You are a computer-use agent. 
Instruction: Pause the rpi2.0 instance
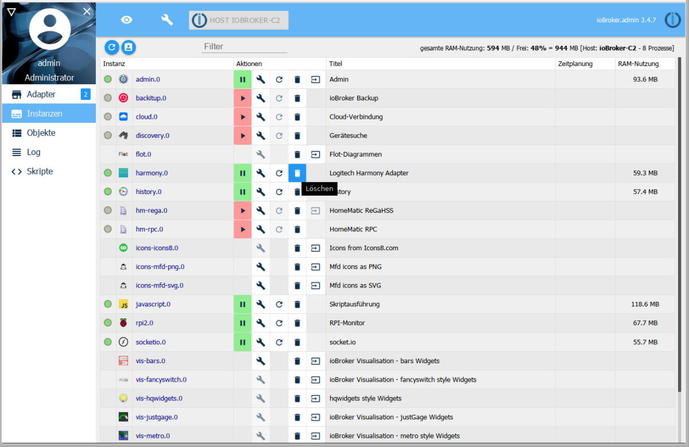coord(242,323)
